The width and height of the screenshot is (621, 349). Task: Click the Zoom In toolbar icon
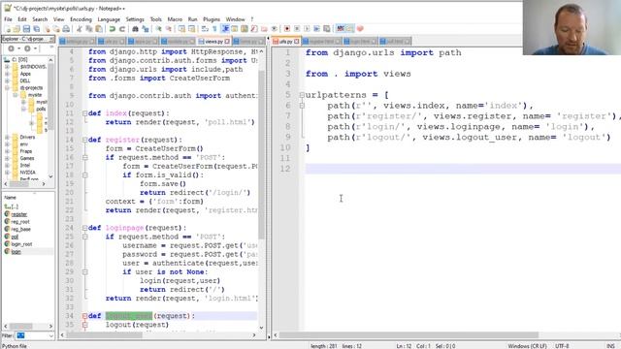point(158,29)
